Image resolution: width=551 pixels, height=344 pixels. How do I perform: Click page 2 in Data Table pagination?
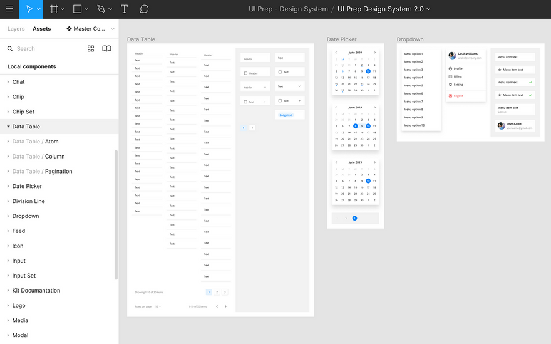(x=217, y=292)
